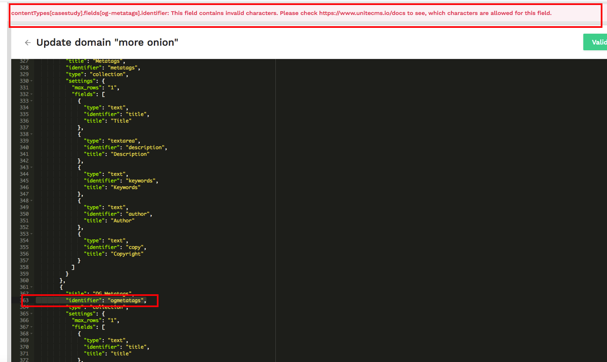The width and height of the screenshot is (607, 362).
Task: Place cursor on "type": "collection" at line 329
Action: click(x=97, y=74)
